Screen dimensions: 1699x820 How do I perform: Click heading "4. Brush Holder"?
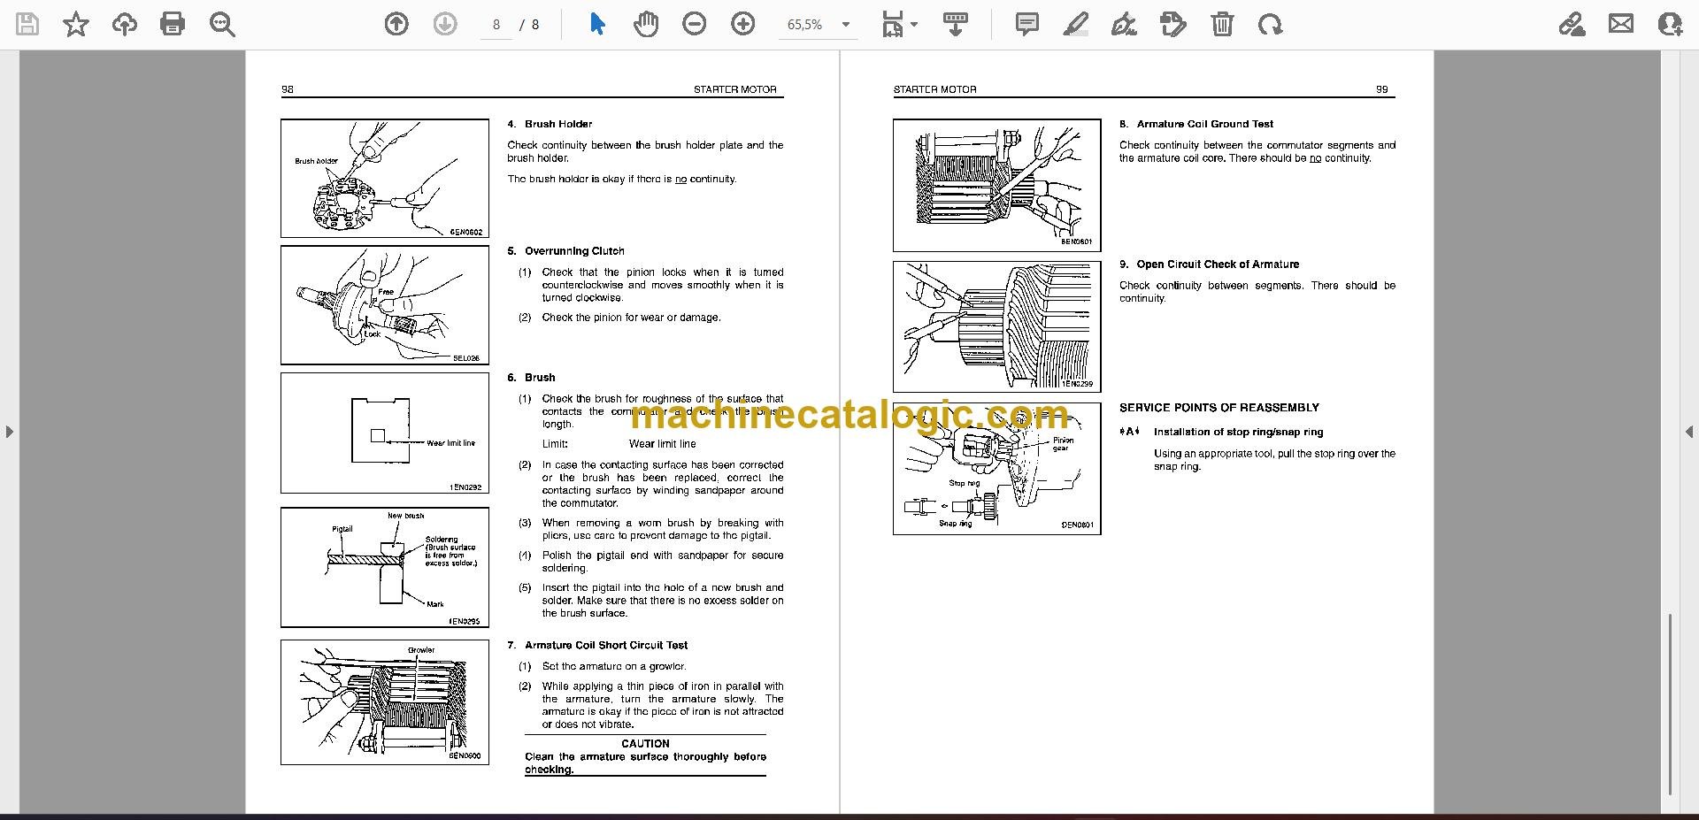pyautogui.click(x=550, y=124)
